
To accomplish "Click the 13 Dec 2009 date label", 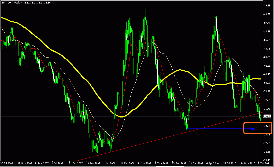I will pos(196,163).
